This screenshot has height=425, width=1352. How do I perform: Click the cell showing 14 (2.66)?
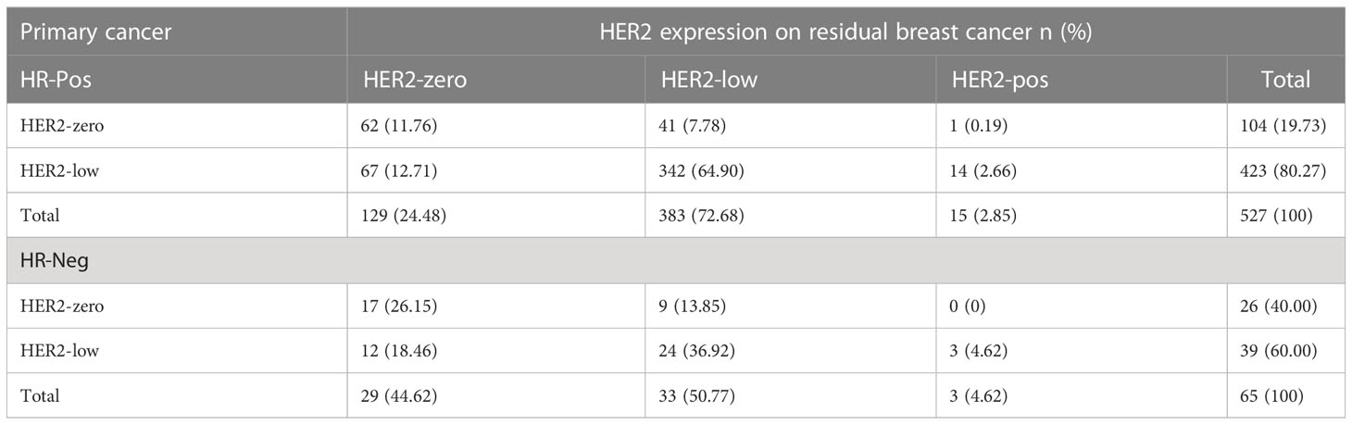(1080, 170)
